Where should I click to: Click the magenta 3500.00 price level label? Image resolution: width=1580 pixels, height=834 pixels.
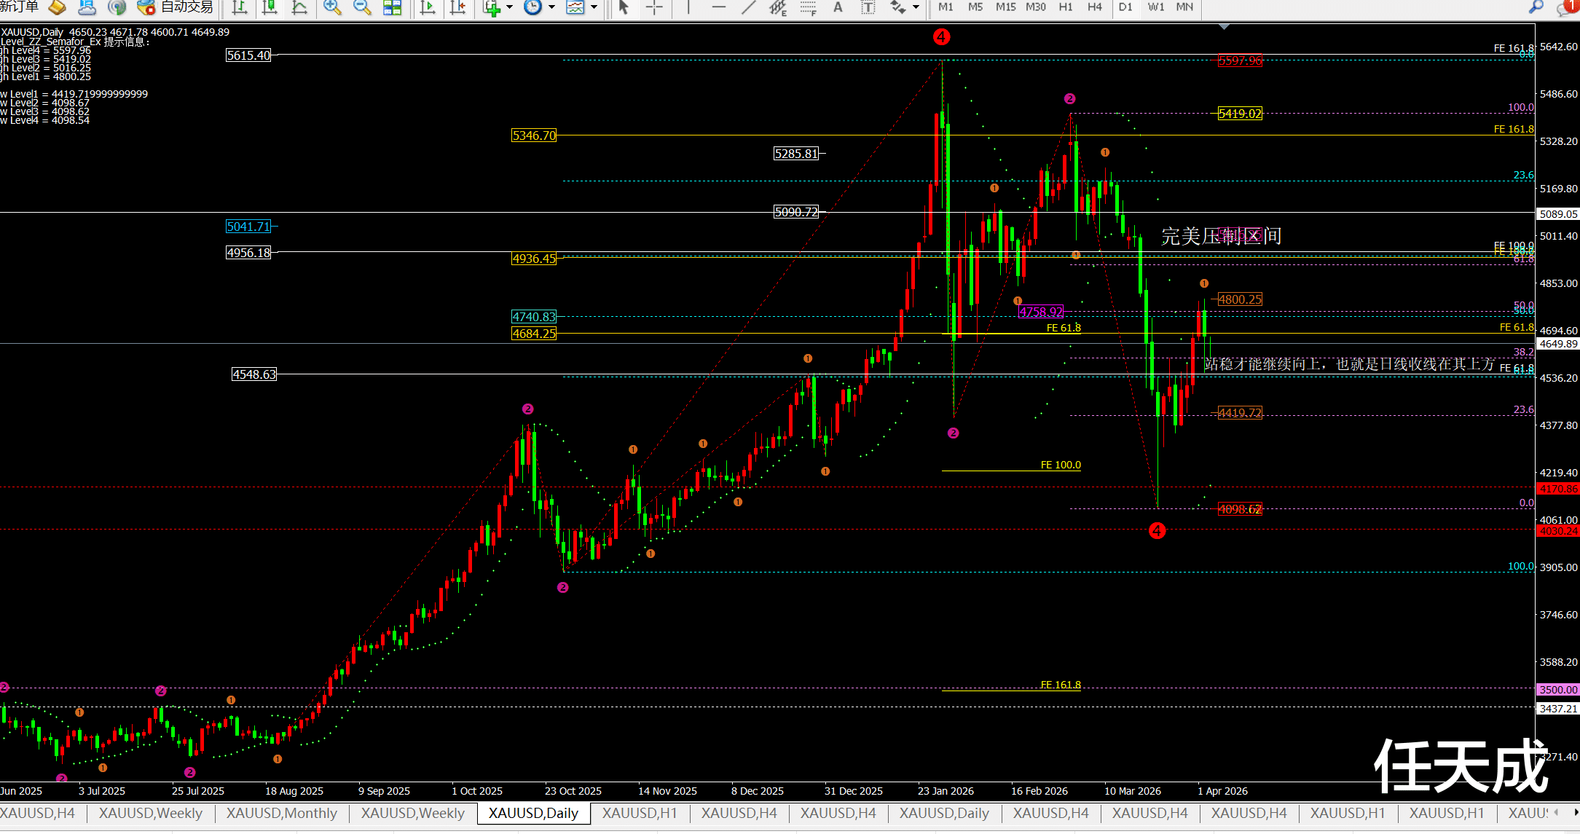click(1557, 689)
